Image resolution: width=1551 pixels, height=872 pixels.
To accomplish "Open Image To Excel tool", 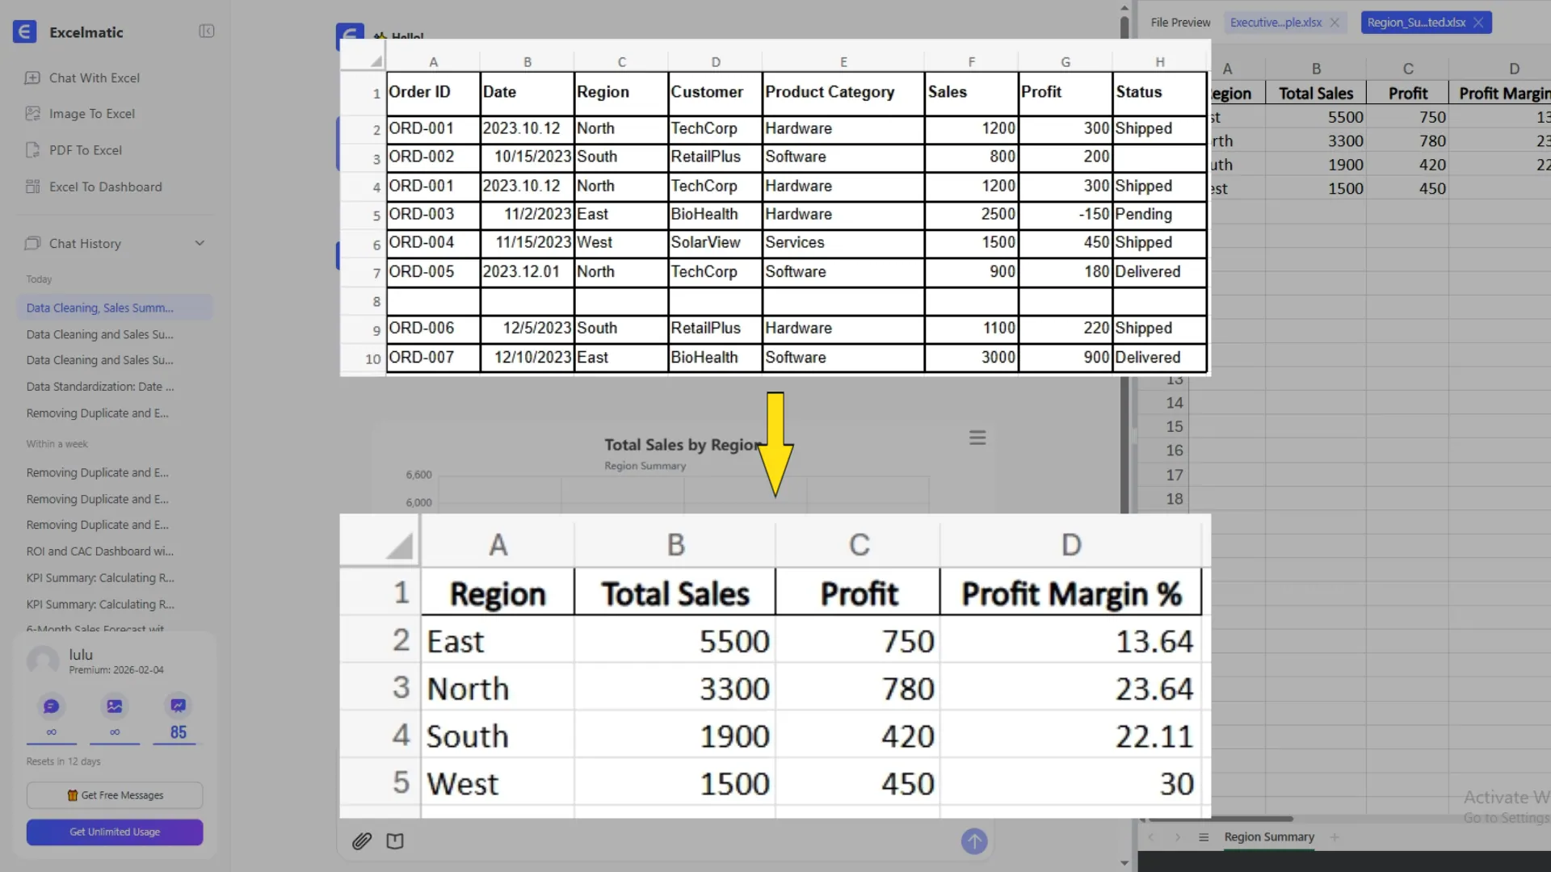I will 91,114.
